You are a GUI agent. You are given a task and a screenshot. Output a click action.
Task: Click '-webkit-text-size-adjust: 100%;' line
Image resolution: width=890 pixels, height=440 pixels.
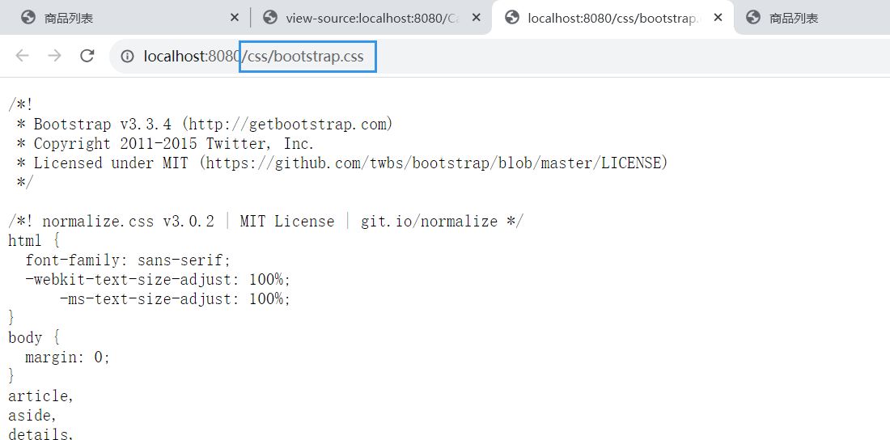click(x=158, y=279)
